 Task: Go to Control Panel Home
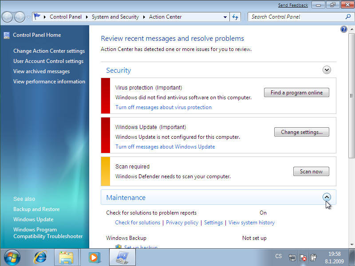tap(37, 35)
